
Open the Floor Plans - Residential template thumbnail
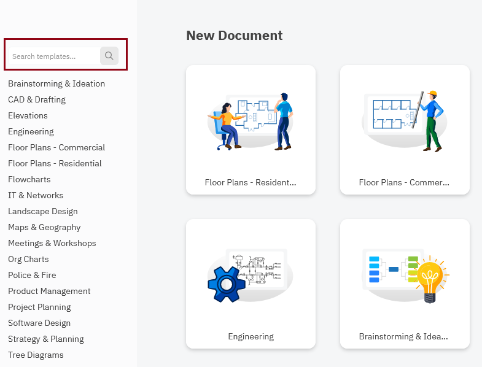251,122
